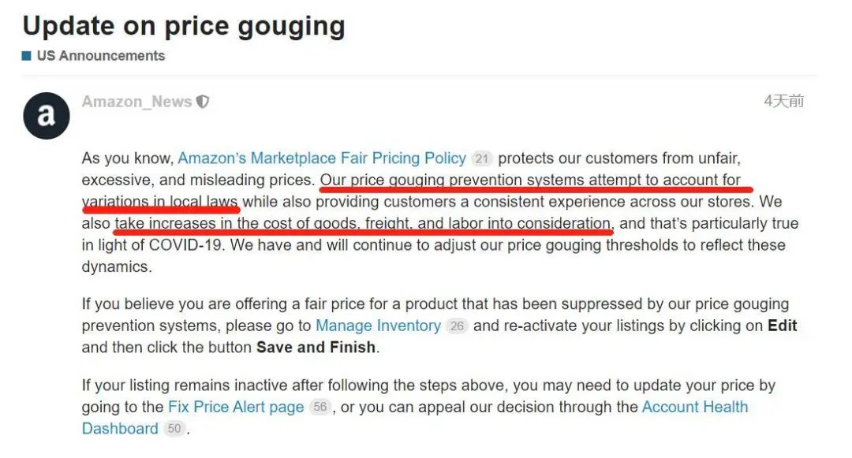Image resolution: width=852 pixels, height=458 pixels.
Task: Click the blue US Announcements category square
Action: click(x=27, y=56)
